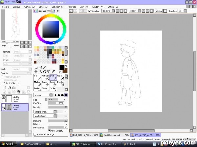Open the no texture dropdown
197x147 pixels.
tap(55, 116)
